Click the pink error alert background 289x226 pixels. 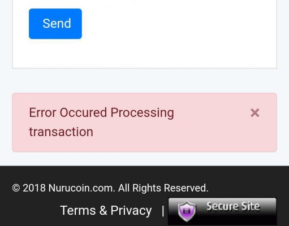(x=208, y=136)
